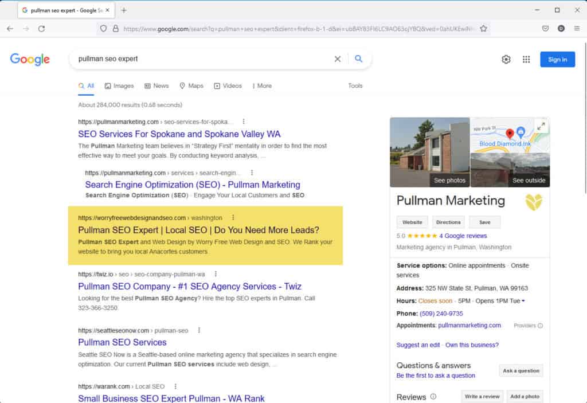
Task: Open the More search options menu
Action: click(x=261, y=86)
